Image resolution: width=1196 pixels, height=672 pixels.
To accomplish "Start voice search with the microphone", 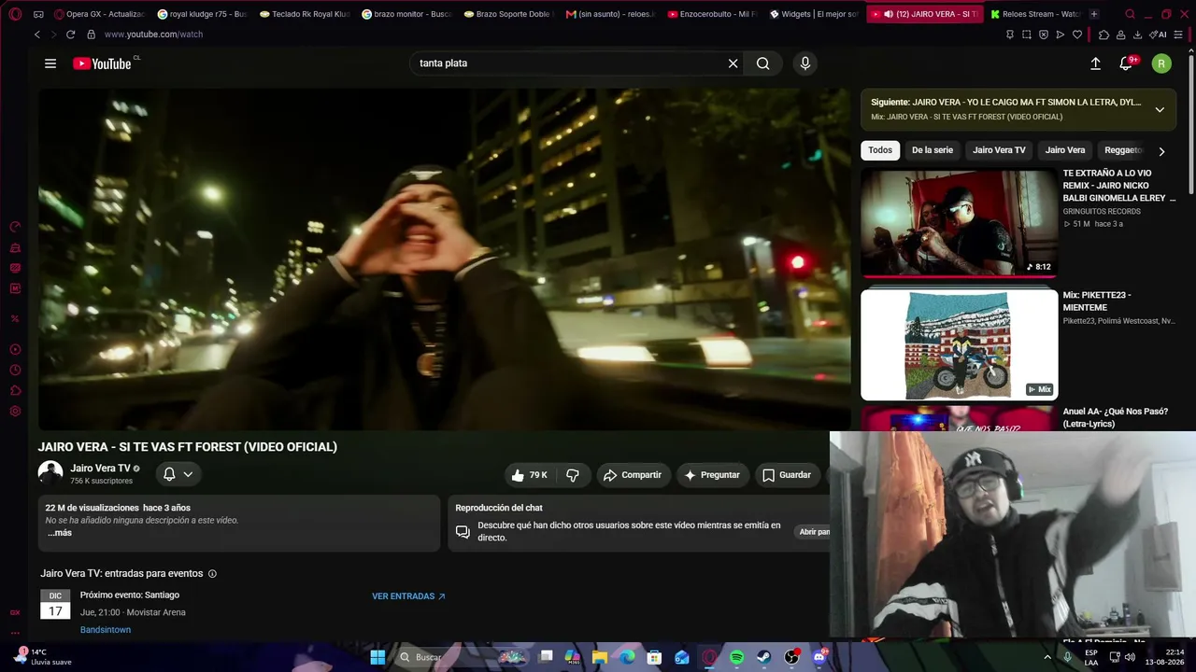I will click(x=805, y=63).
